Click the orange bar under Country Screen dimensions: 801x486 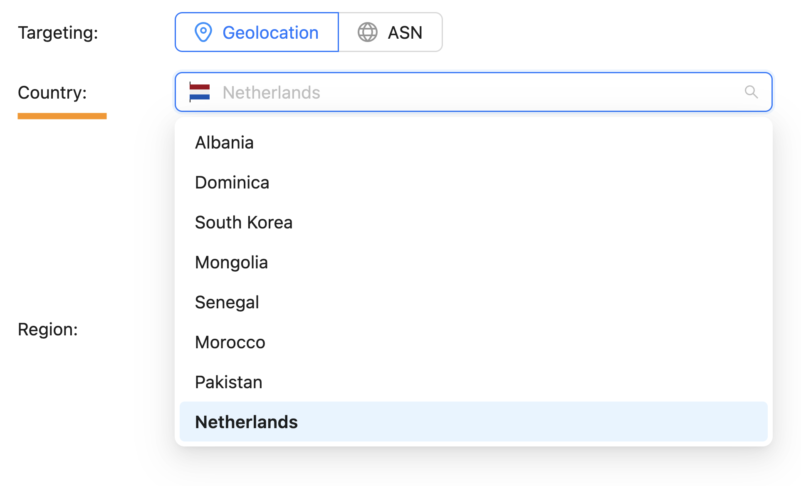pos(62,116)
